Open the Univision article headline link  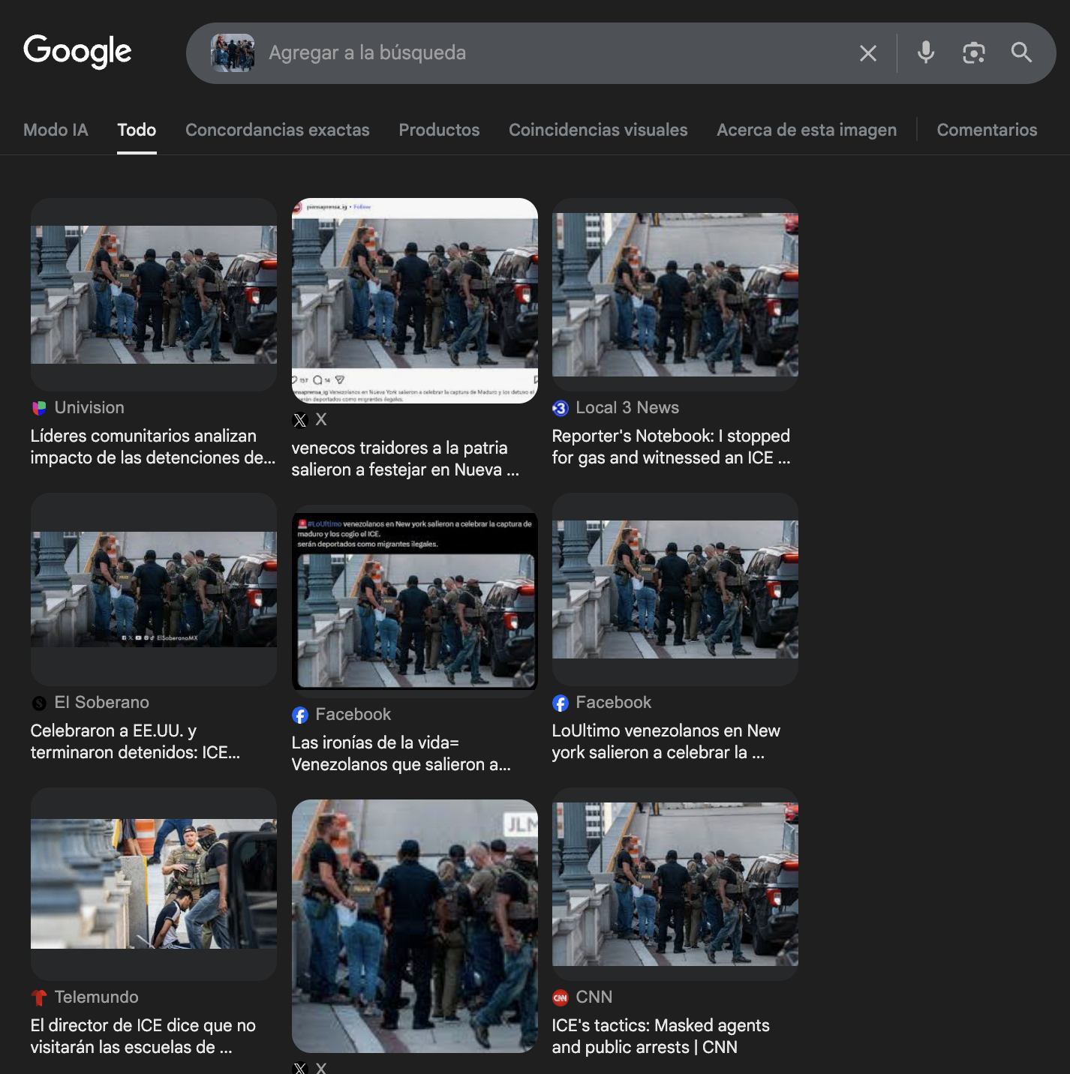(152, 447)
